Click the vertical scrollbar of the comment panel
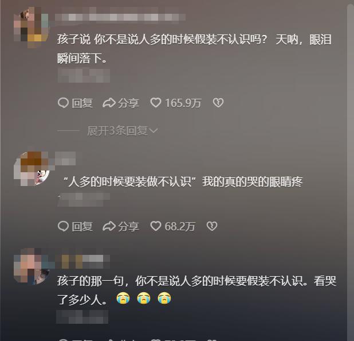Screen dimensions: 354x341 pyautogui.click(x=351, y=172)
